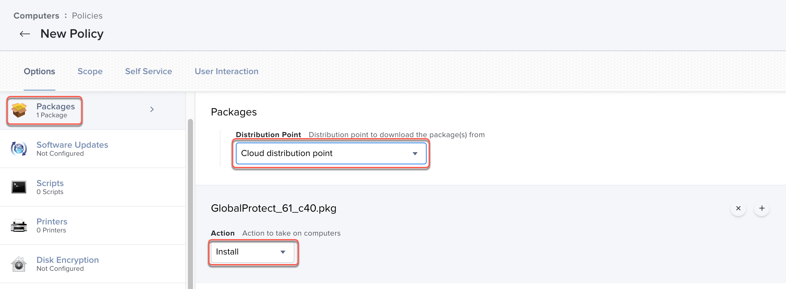Click the Policies breadcrumb link
786x289 pixels.
click(87, 16)
